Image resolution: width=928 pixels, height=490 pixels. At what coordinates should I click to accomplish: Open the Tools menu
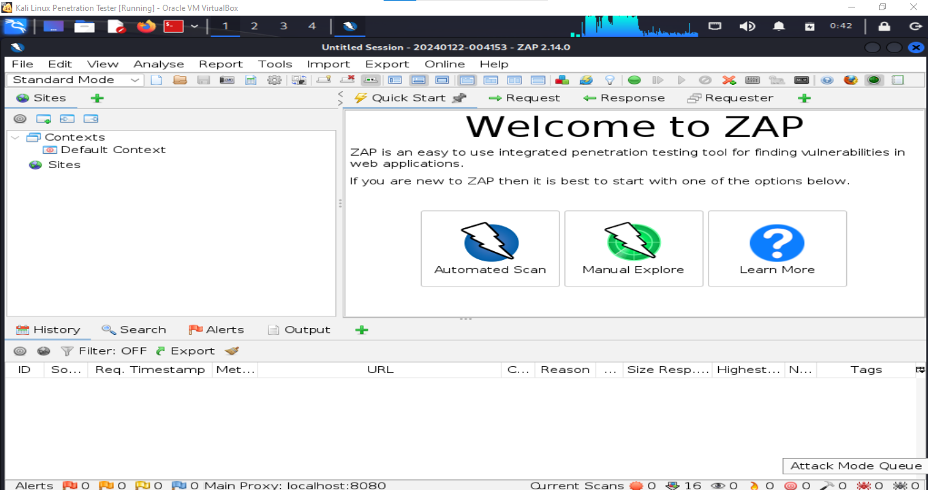coord(275,64)
